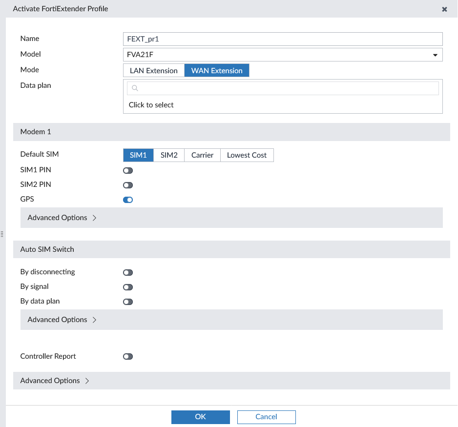
Task: Enable the By data plan switch
Action: [127, 302]
